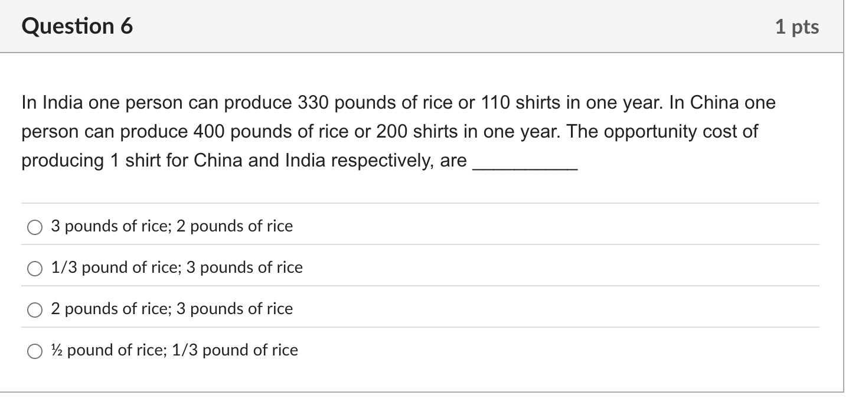
Task: Click the label text of the third answer
Action: tap(171, 309)
